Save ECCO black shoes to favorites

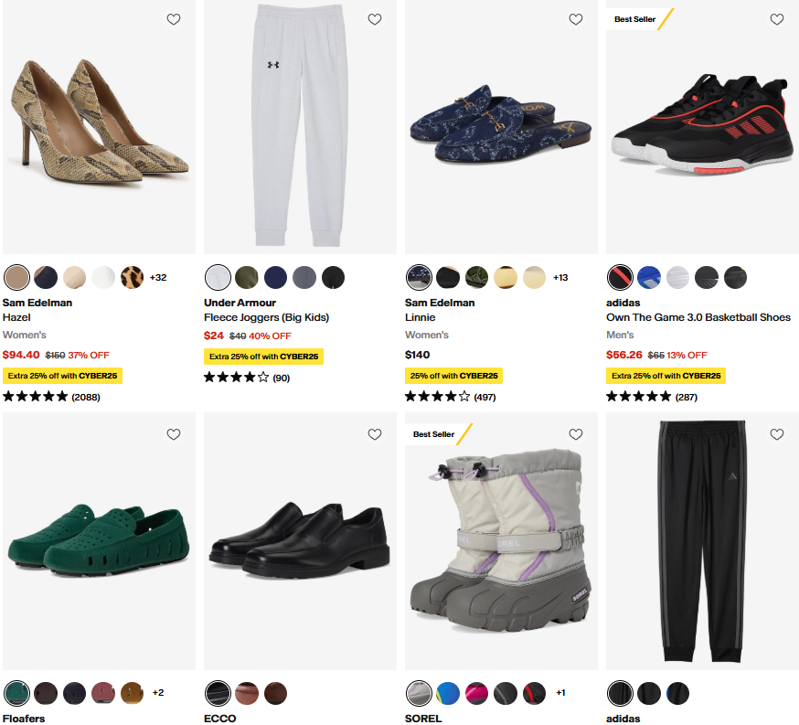point(375,434)
